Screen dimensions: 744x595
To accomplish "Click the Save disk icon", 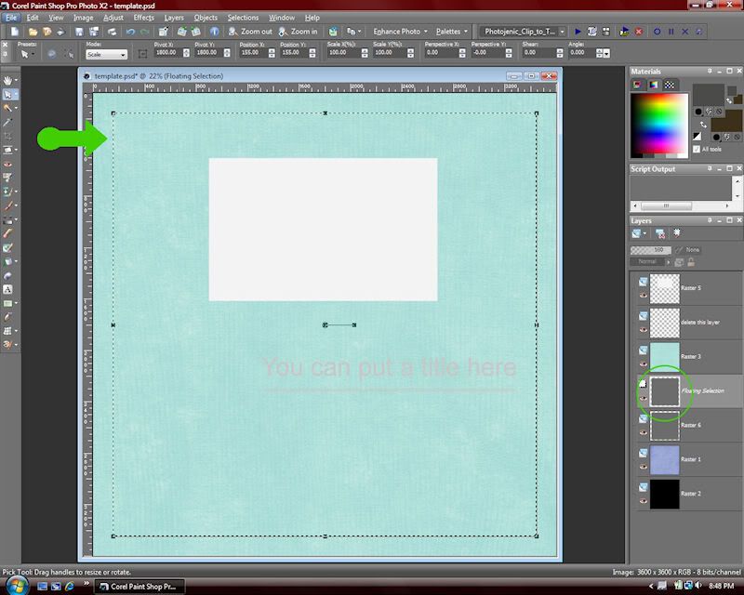I will coord(79,32).
